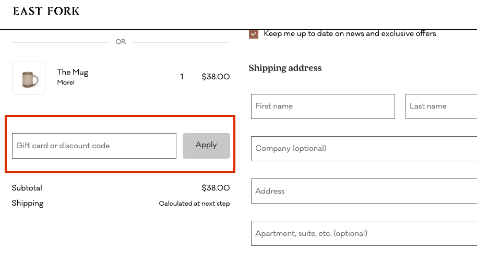The height and width of the screenshot is (262, 477).
Task: Click the East Fork logo
Action: coord(46,11)
